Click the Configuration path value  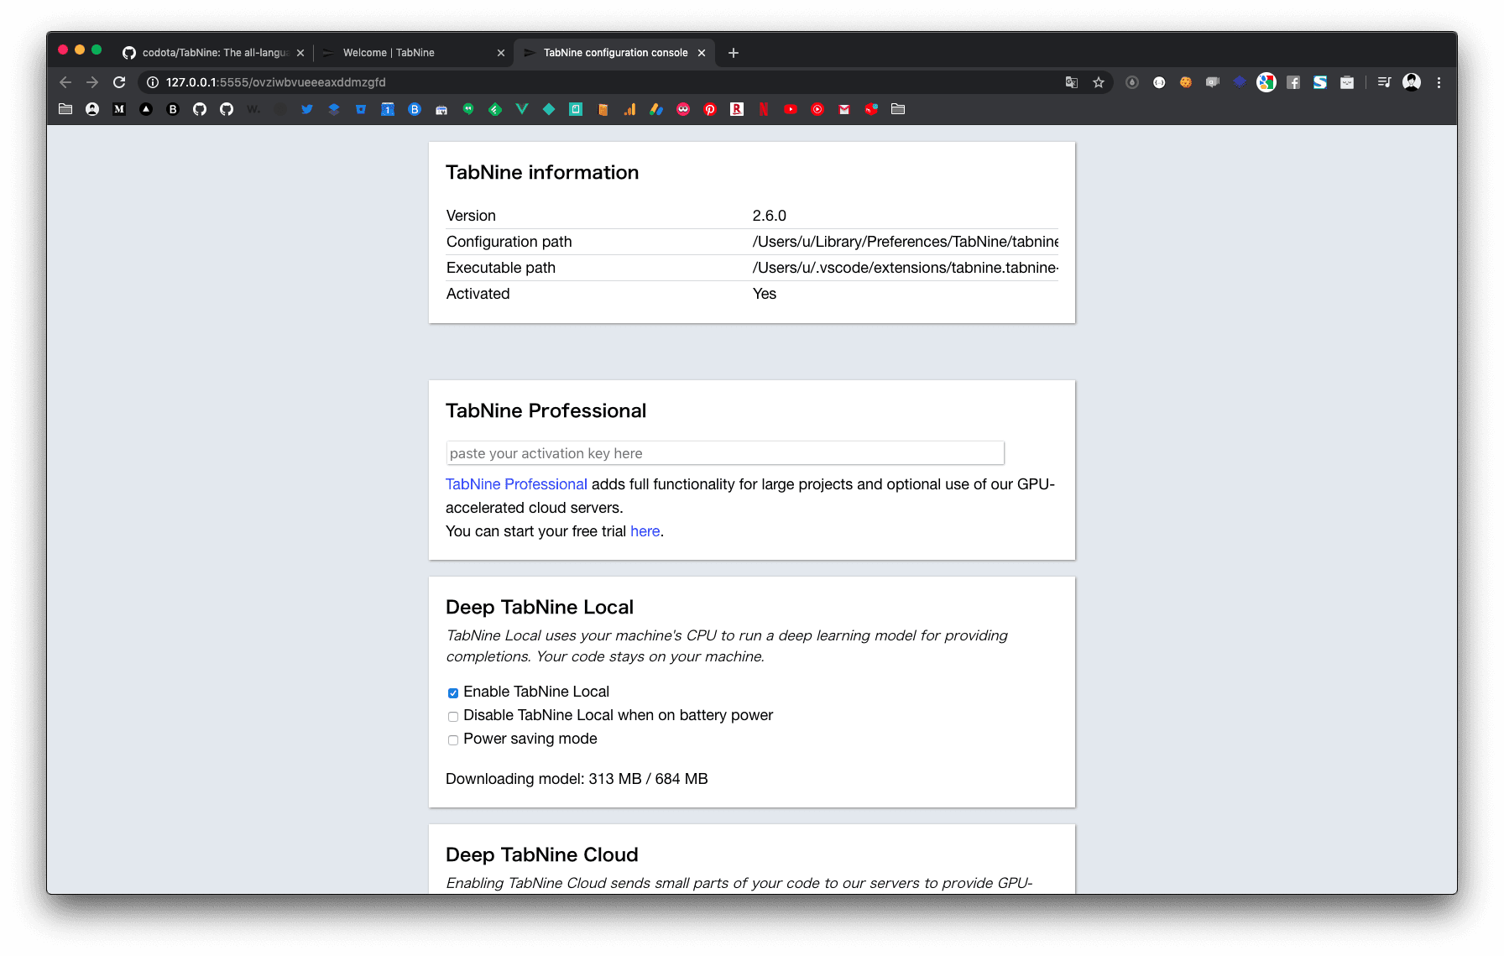(906, 242)
